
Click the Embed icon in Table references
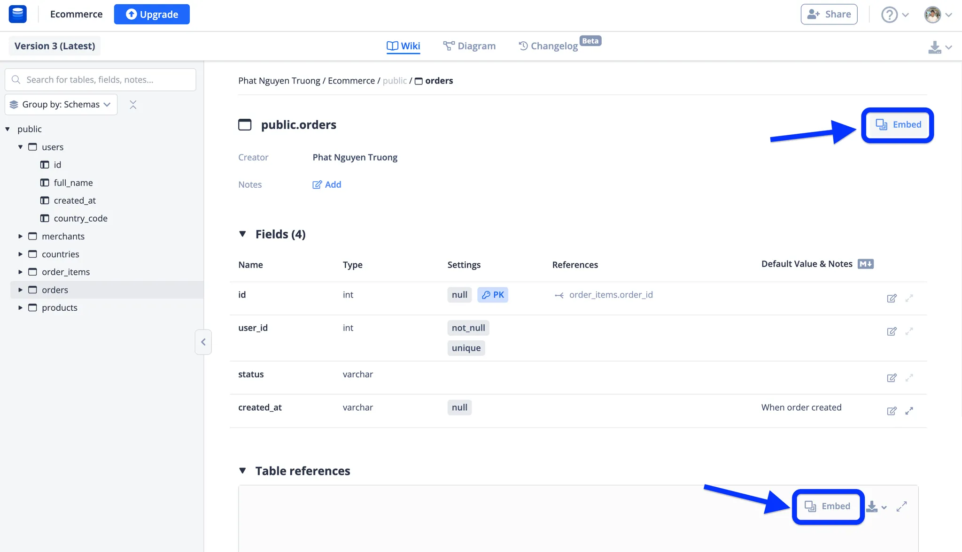coord(827,506)
